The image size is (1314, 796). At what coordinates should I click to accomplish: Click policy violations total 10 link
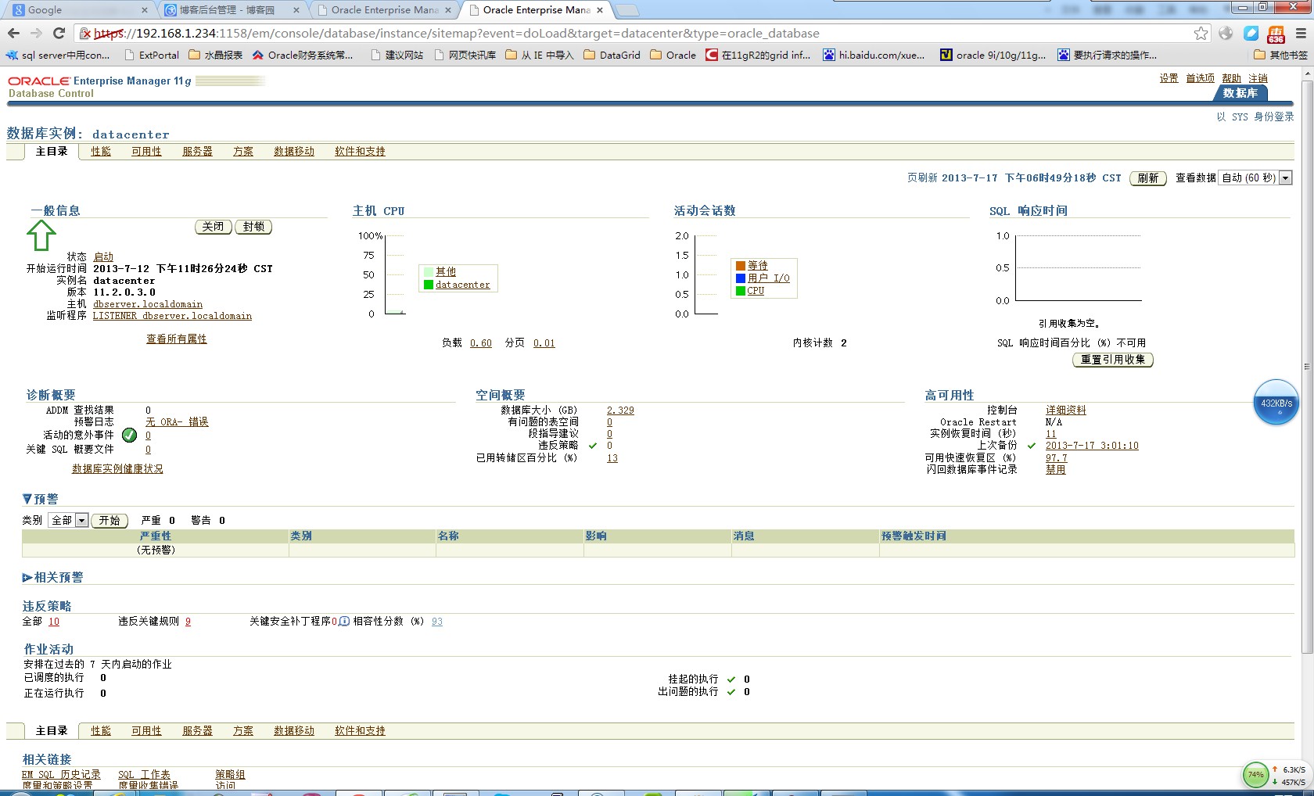(x=54, y=622)
